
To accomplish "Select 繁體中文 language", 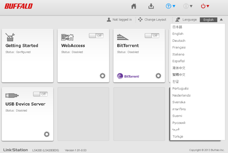I will pos(197,75).
